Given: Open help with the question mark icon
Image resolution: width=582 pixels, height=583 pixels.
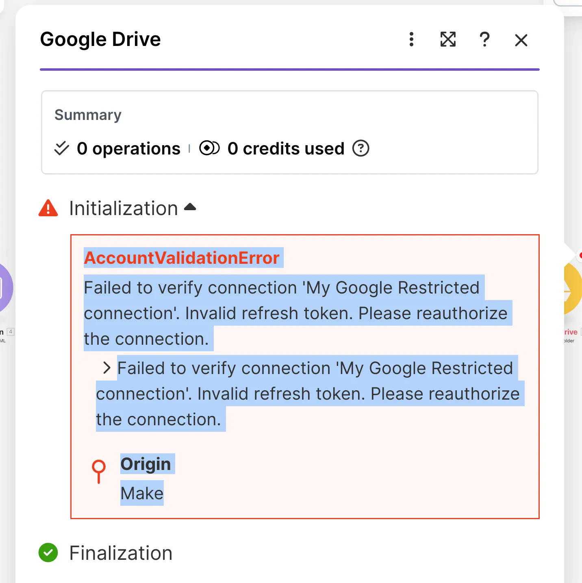Looking at the screenshot, I should click(484, 39).
